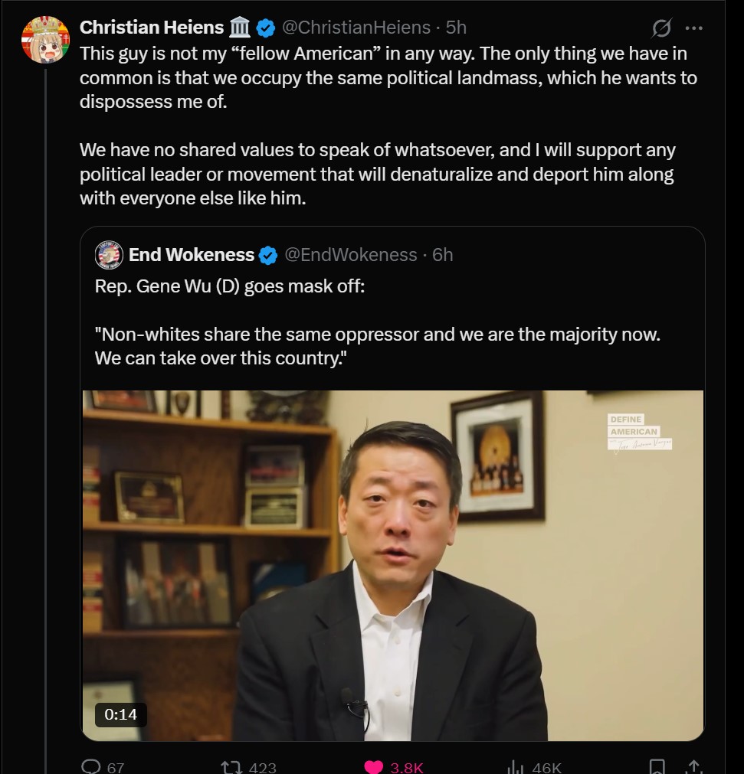Play the embedded Gene Wu video
The image size is (744, 774).
393,565
